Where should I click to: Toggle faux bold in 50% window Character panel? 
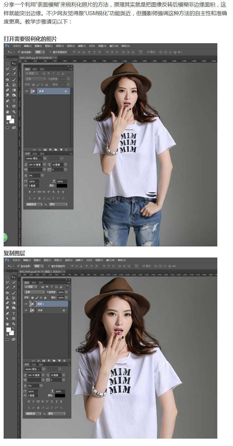click(30, 192)
